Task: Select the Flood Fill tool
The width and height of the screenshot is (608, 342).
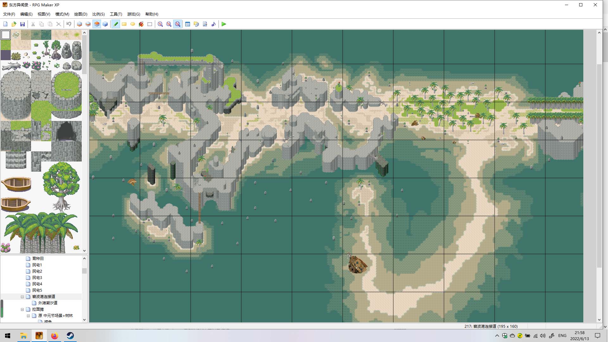Action: pyautogui.click(x=141, y=24)
